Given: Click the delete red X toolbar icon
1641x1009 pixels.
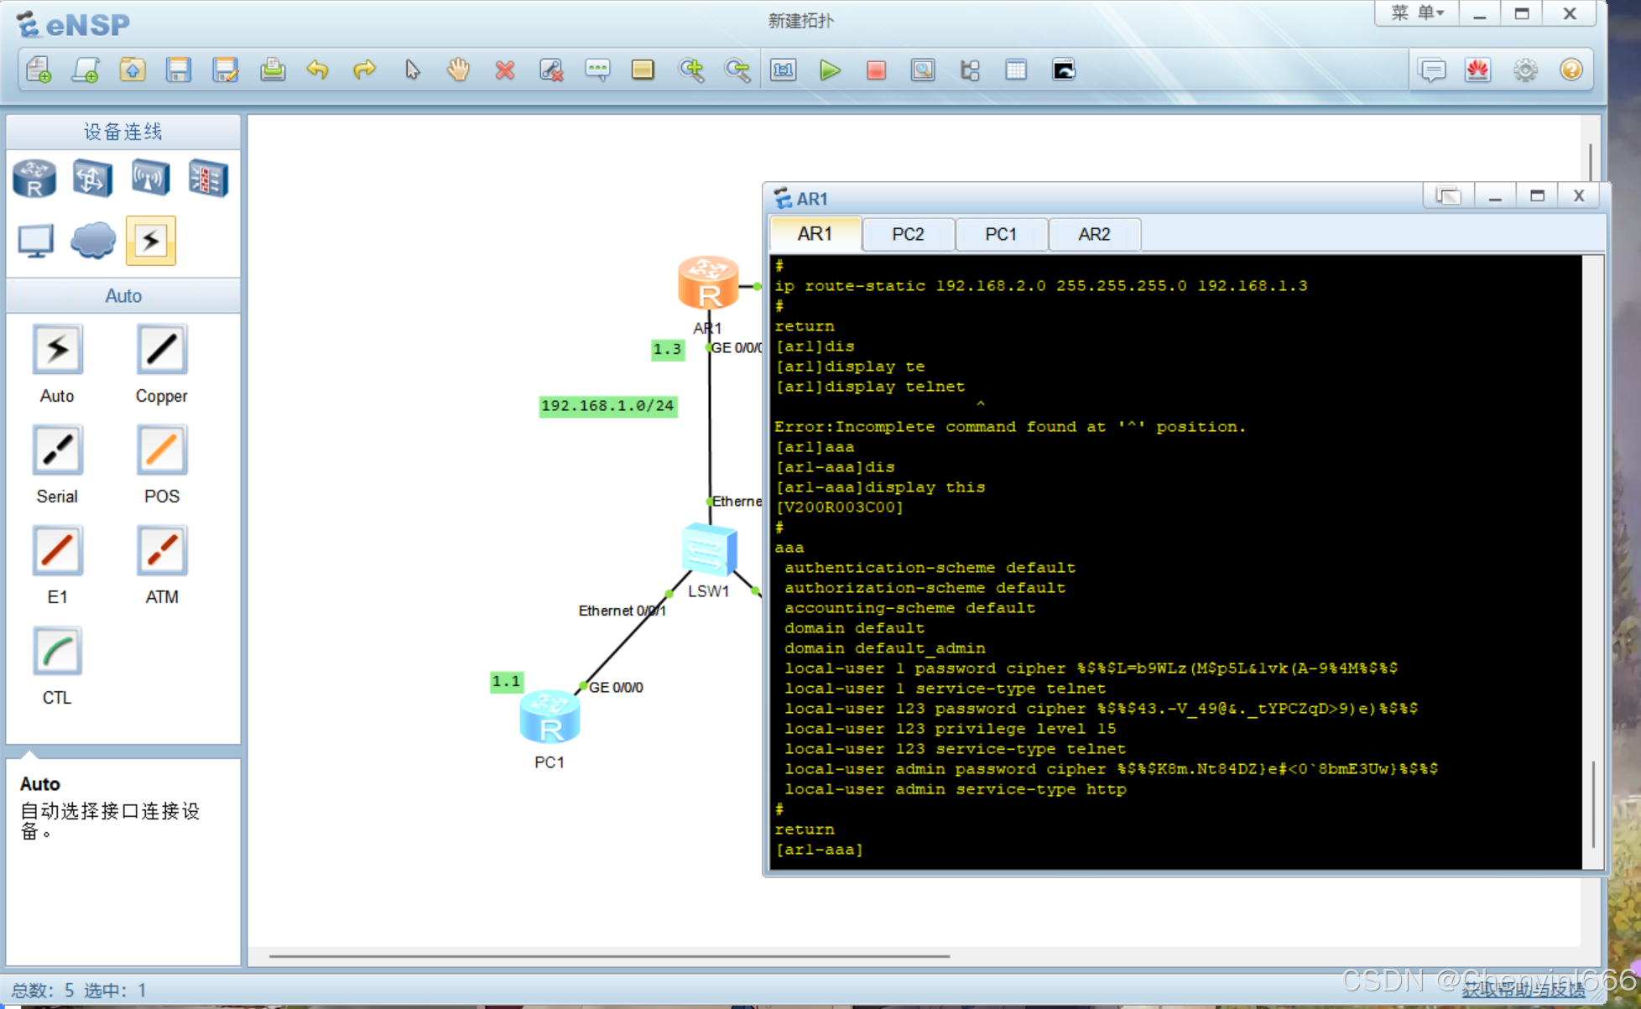Looking at the screenshot, I should [x=505, y=70].
